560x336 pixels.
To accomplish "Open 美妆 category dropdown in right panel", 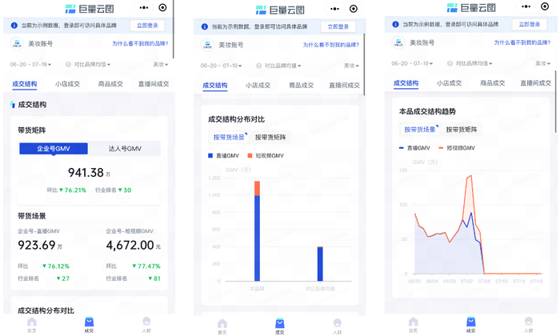I will pos(542,63).
